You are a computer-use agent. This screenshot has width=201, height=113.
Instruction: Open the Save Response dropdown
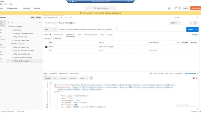pyautogui.click(x=191, y=73)
